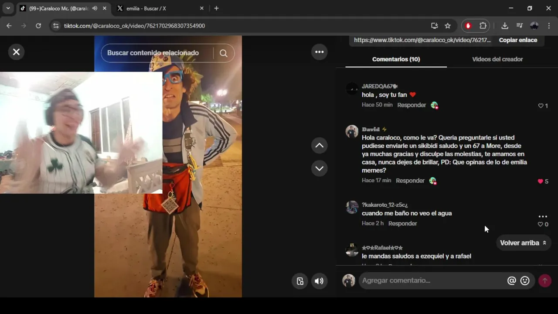The height and width of the screenshot is (314, 558).
Task: Click the creator badge beside David's Responder
Action: [432, 181]
